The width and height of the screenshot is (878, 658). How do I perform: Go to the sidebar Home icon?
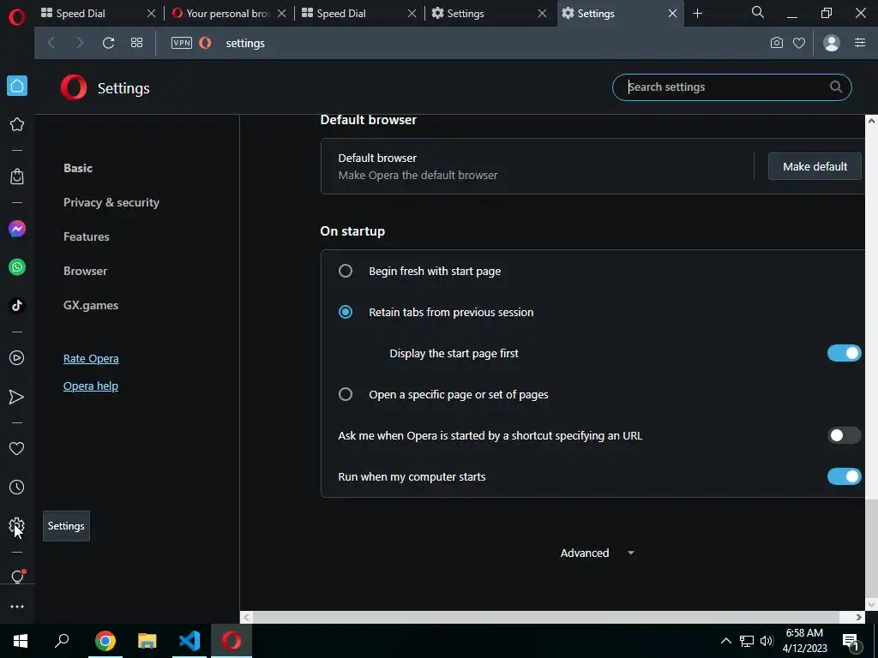point(17,86)
